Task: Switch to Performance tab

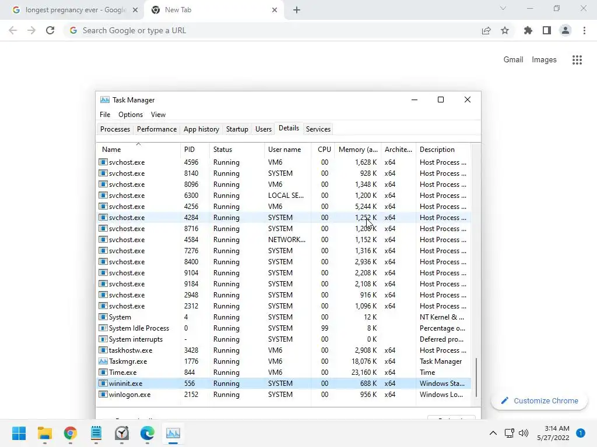Action: 157,129
